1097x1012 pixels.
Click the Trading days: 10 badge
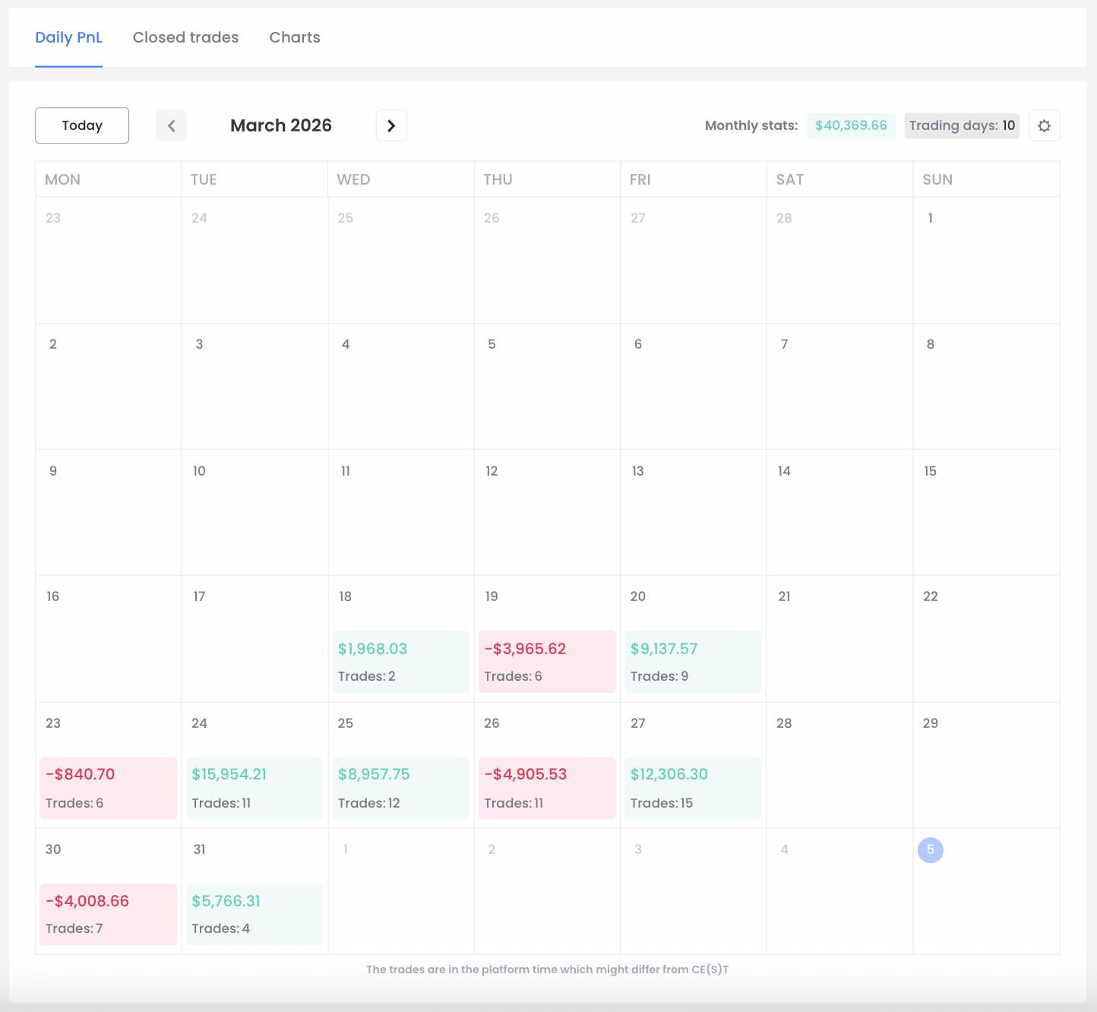tap(962, 125)
